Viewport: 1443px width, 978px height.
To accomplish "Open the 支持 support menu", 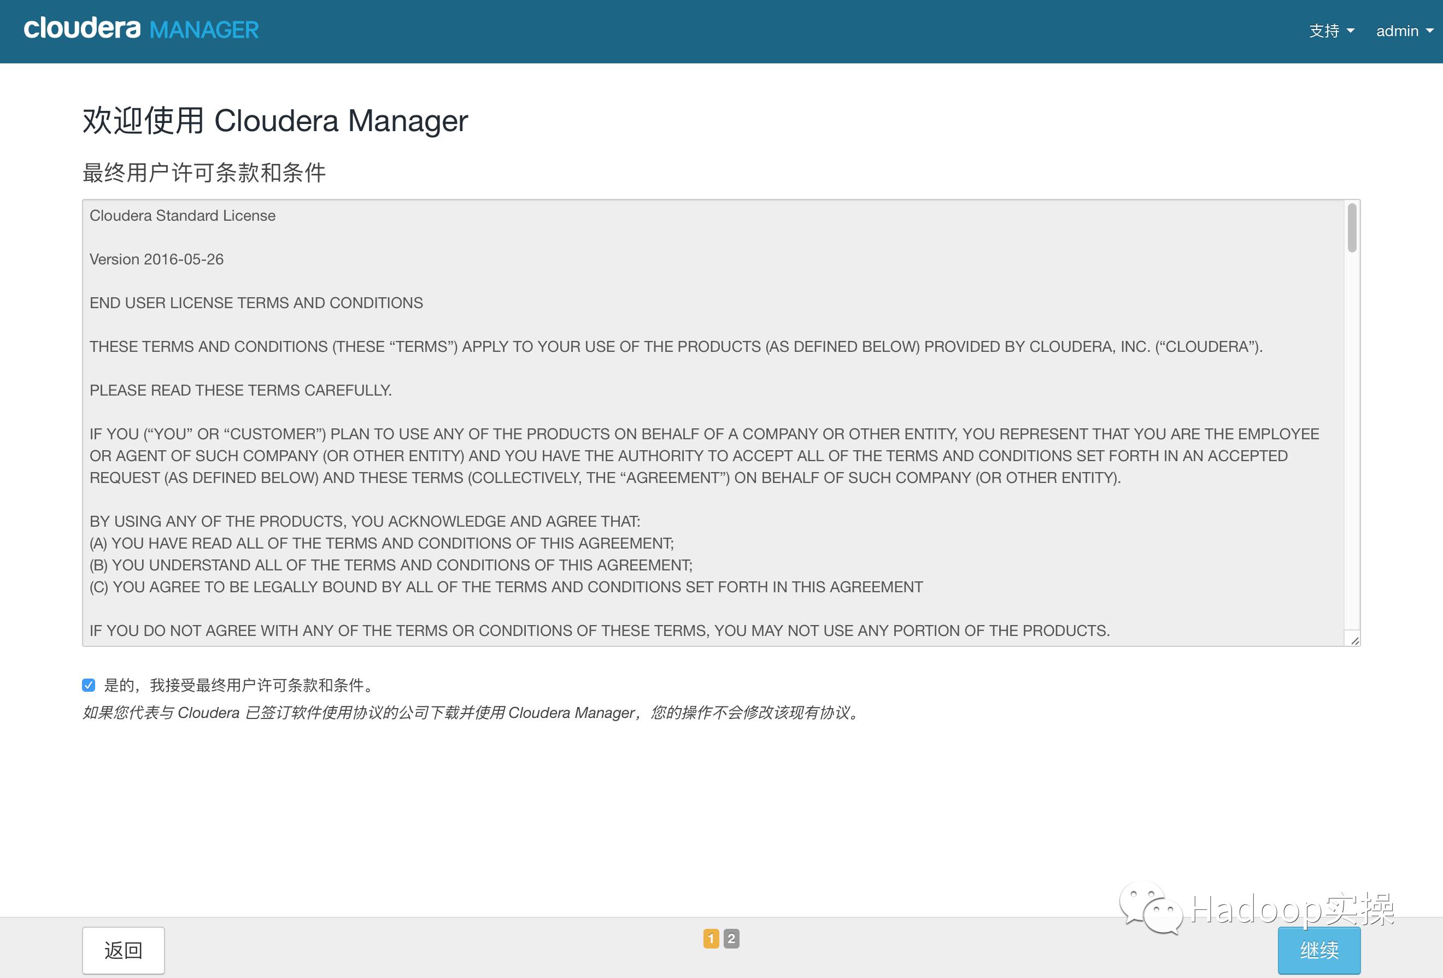I will pos(1324,31).
